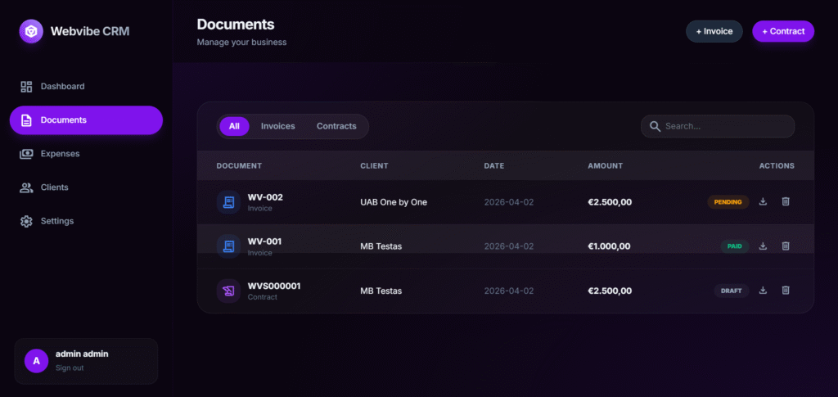Switch to the Invoices filter tab

[277, 127]
